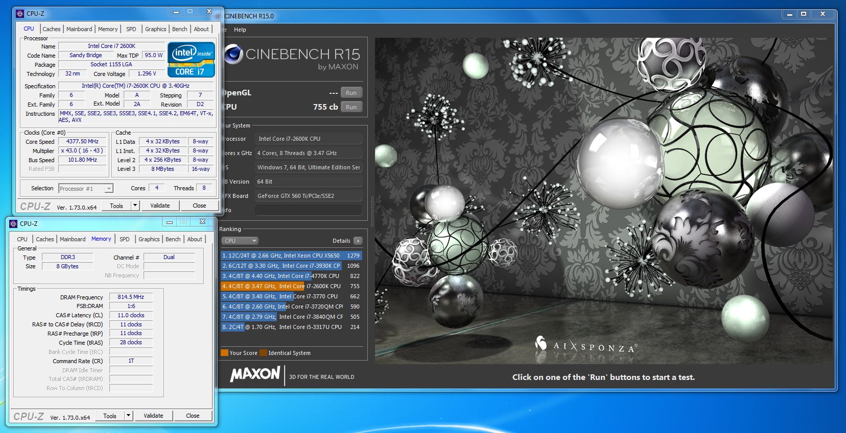Open the About tab in the lower CPU-Z window
This screenshot has height=433, width=846.
(195, 239)
